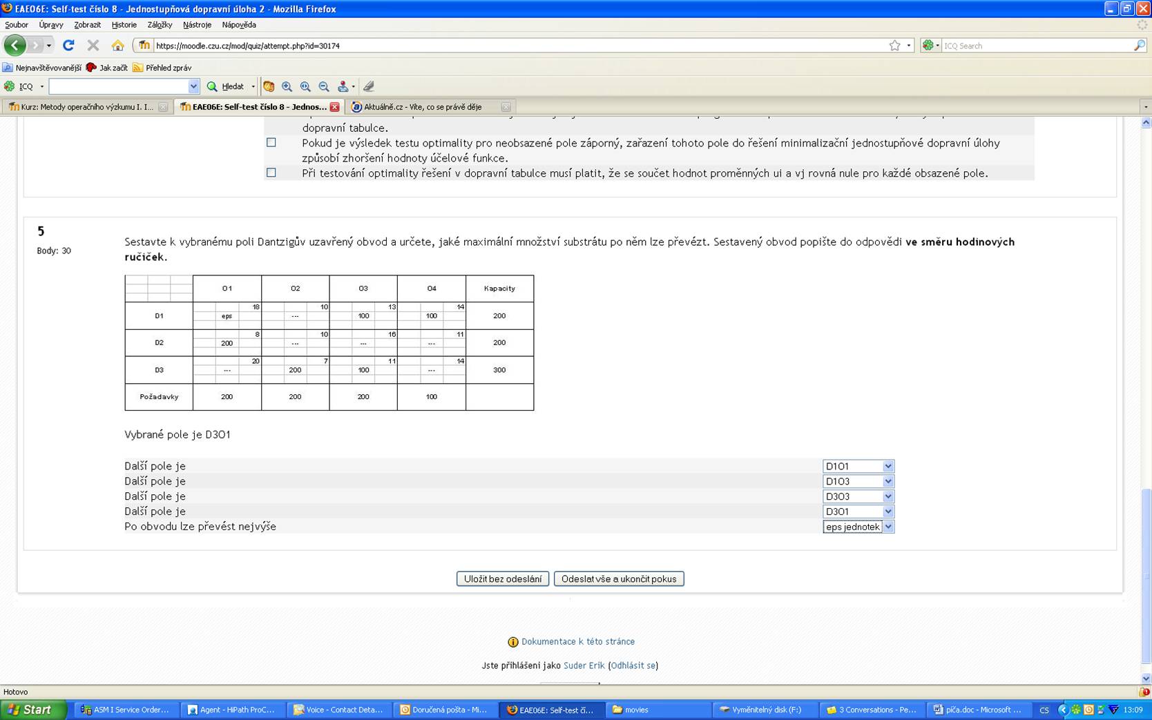Open the Windows Start button
Image resolution: width=1152 pixels, height=720 pixels.
click(x=32, y=710)
